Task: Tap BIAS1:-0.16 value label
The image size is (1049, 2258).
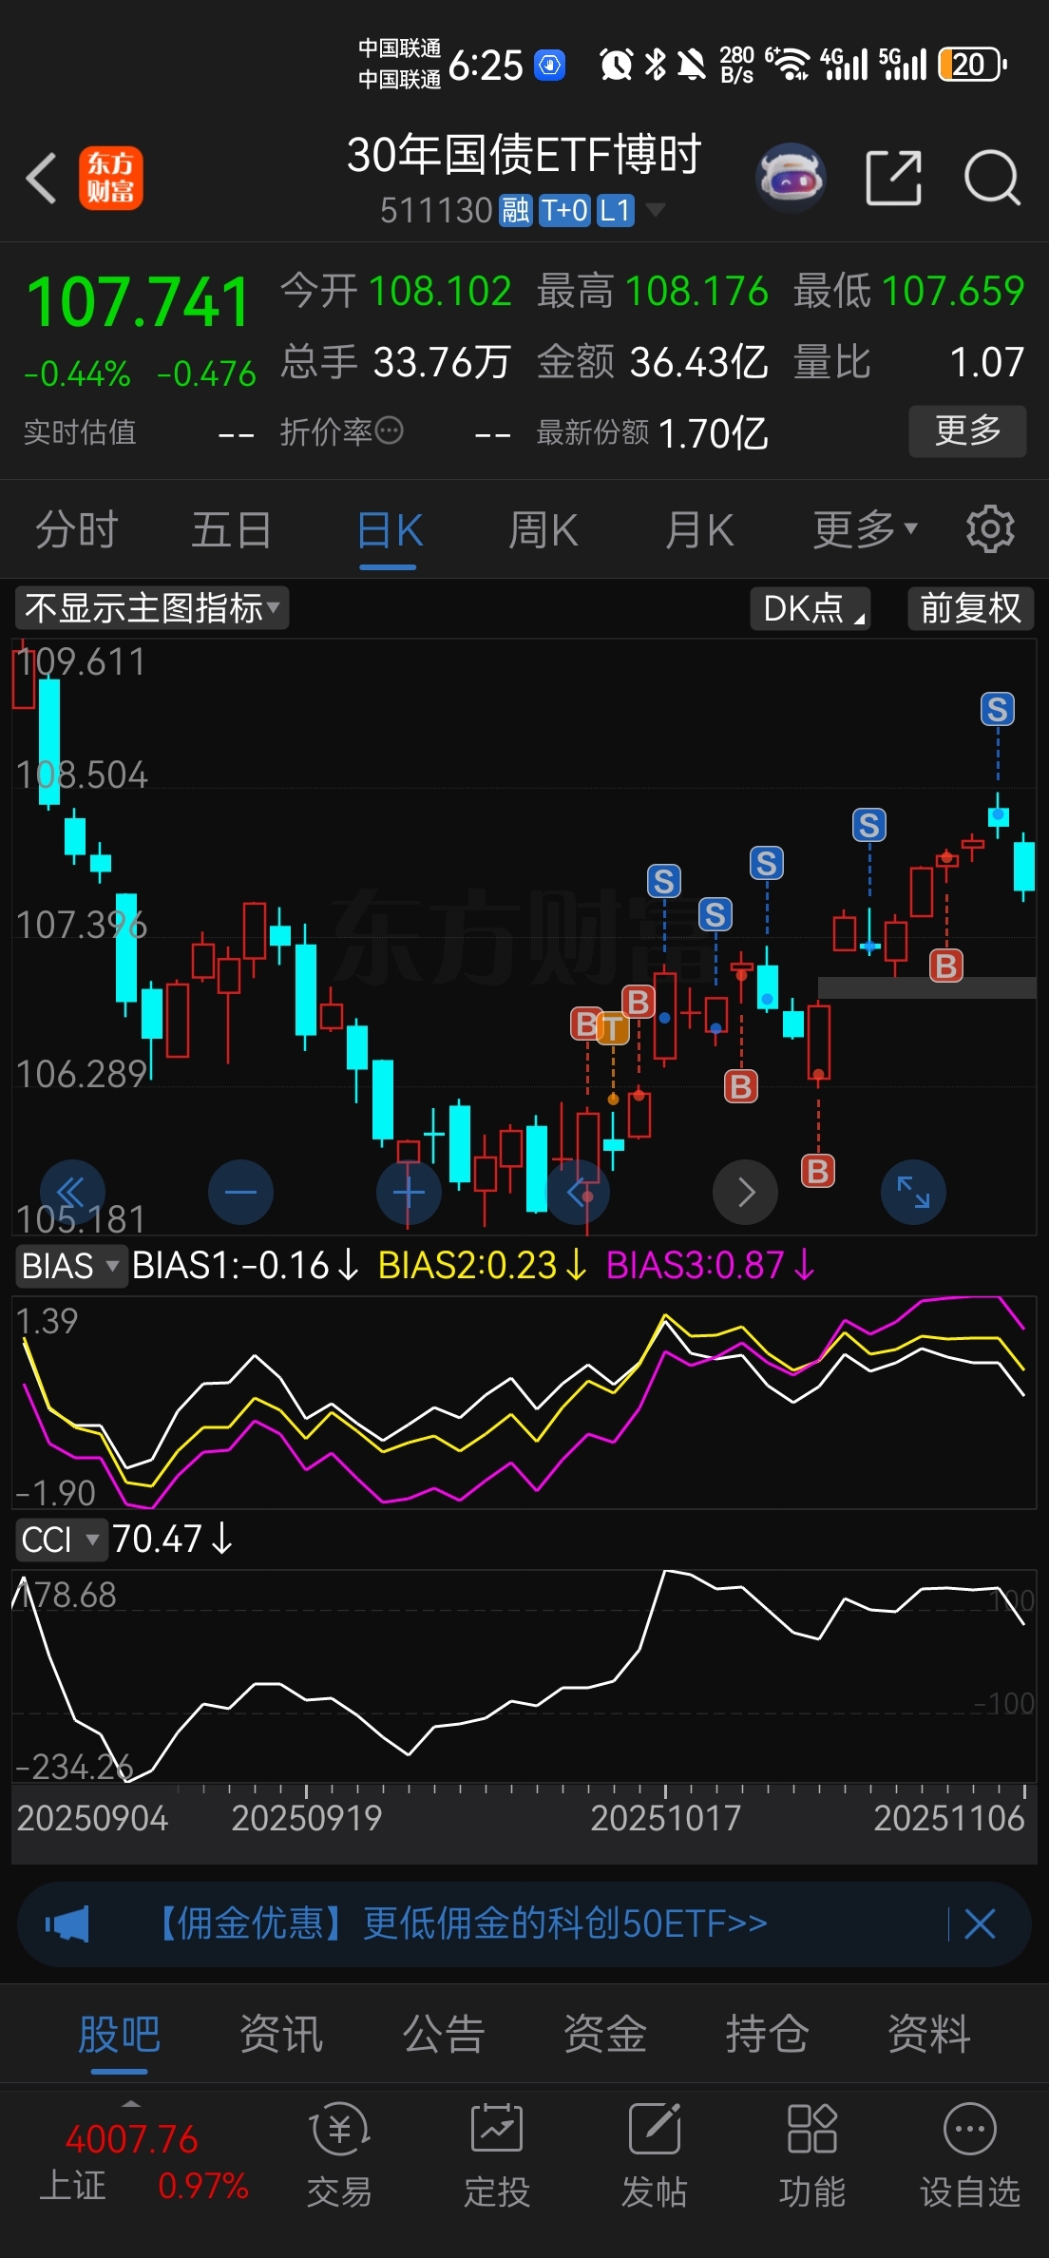Action: pos(245,1266)
